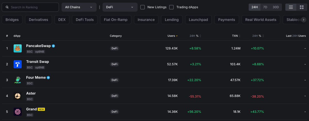The image size is (309, 121).
Task: Open the PancakeSwap logo icon
Action: coord(18,48)
